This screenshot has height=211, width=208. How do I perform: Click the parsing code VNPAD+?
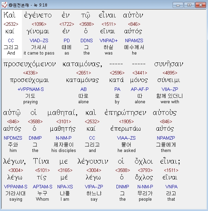point(109,40)
